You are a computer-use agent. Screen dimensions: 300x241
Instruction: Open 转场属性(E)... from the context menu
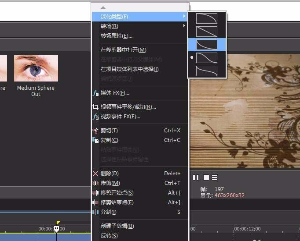pos(117,36)
